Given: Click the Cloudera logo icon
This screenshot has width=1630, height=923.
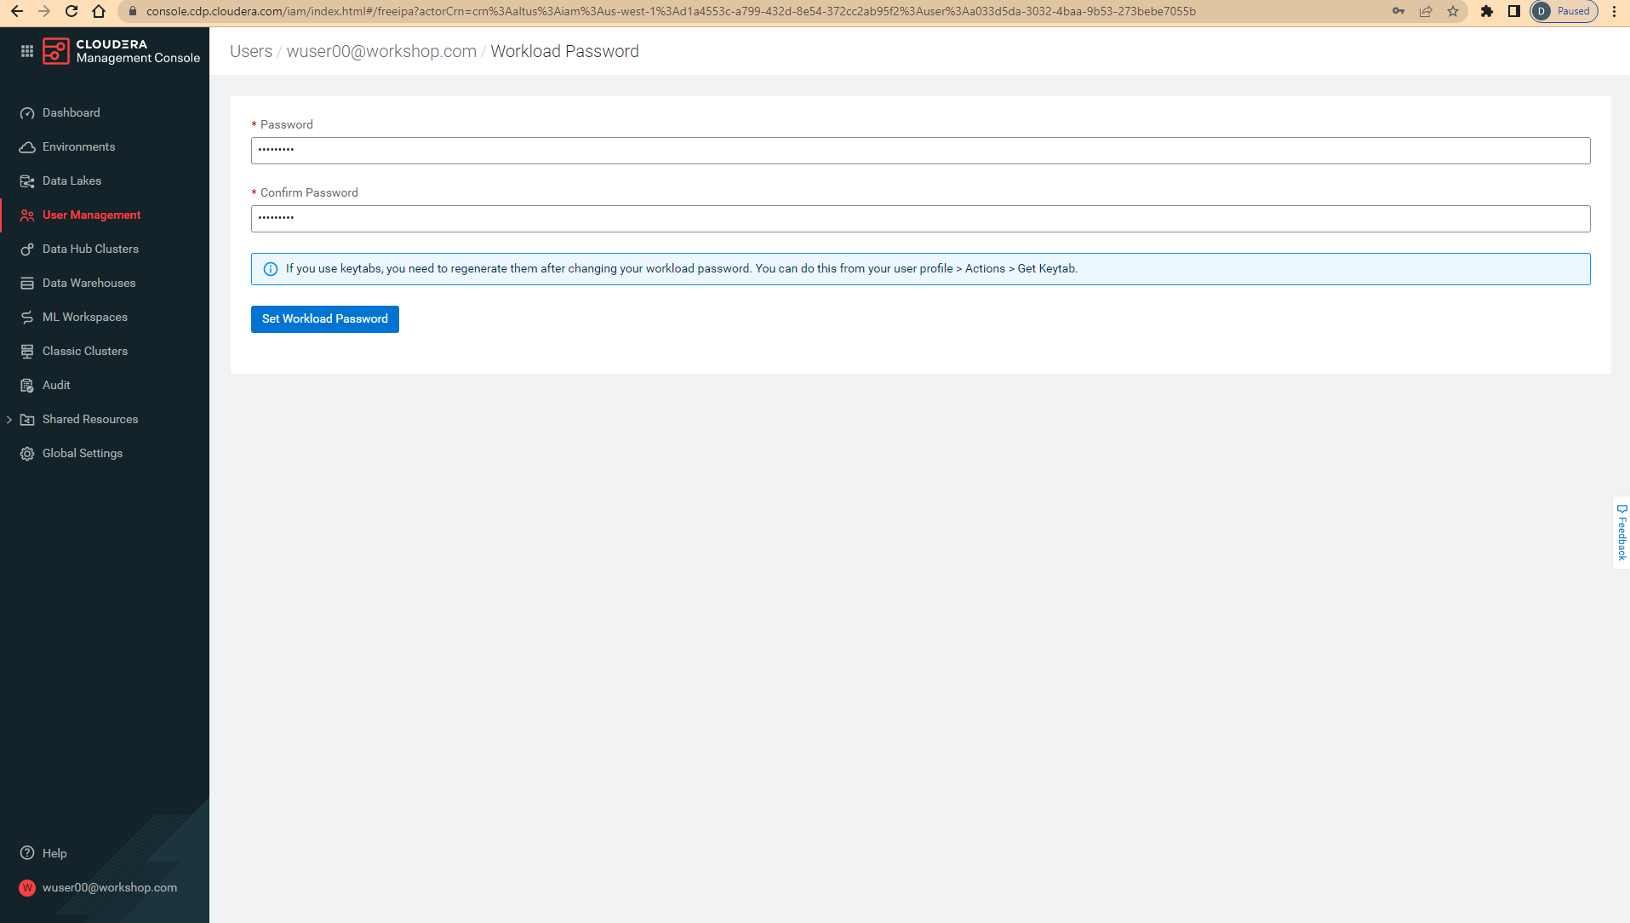Looking at the screenshot, I should tap(56, 51).
